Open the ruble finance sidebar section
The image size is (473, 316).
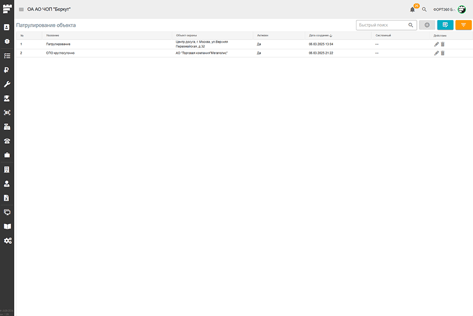click(7, 70)
